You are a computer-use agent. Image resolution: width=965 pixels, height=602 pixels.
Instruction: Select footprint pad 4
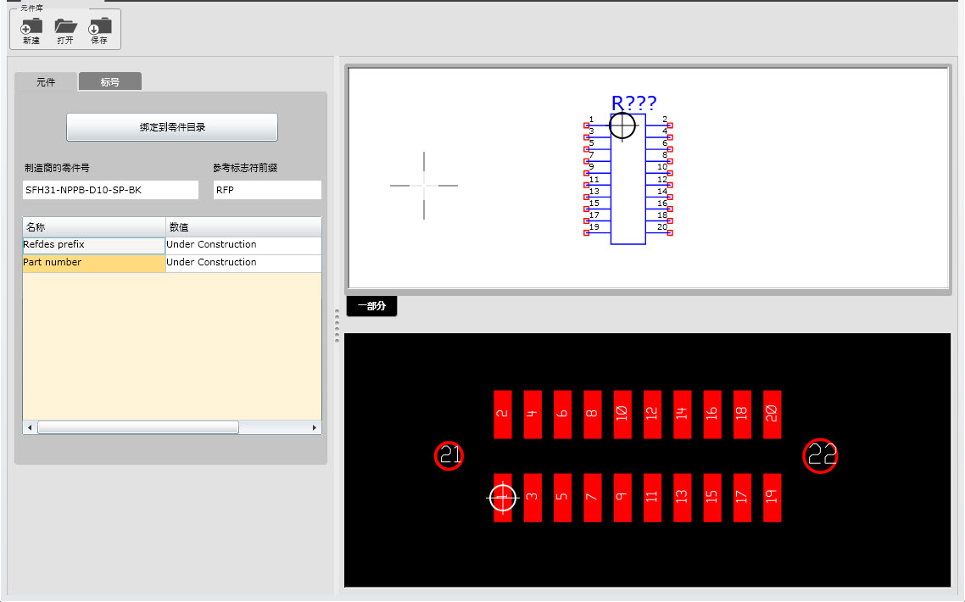[x=533, y=415]
